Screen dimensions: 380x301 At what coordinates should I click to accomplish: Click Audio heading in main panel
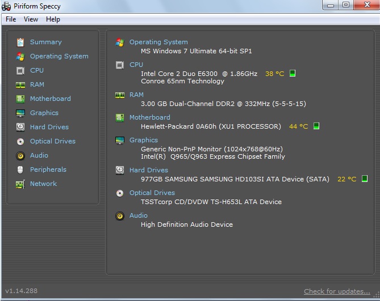[139, 215]
